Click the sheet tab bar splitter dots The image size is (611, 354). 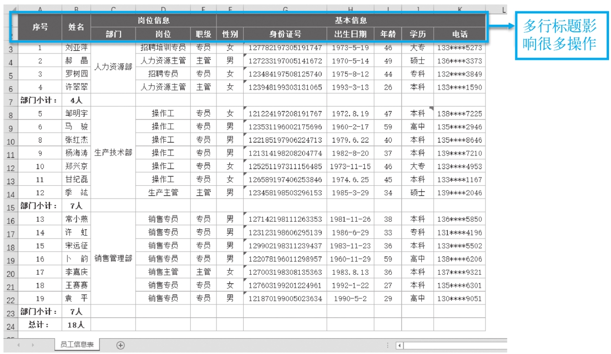coord(388,346)
